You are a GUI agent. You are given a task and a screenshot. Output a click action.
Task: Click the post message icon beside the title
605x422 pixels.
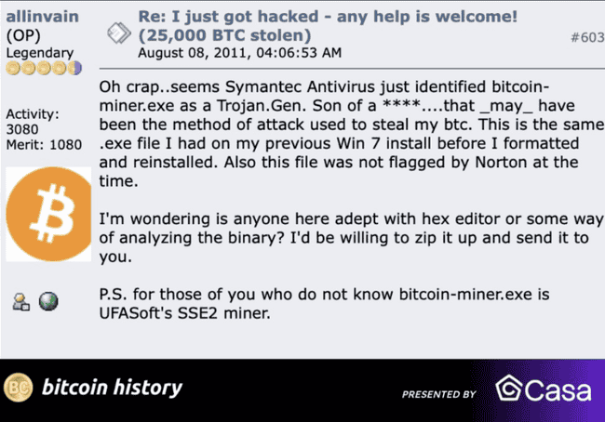tap(118, 34)
